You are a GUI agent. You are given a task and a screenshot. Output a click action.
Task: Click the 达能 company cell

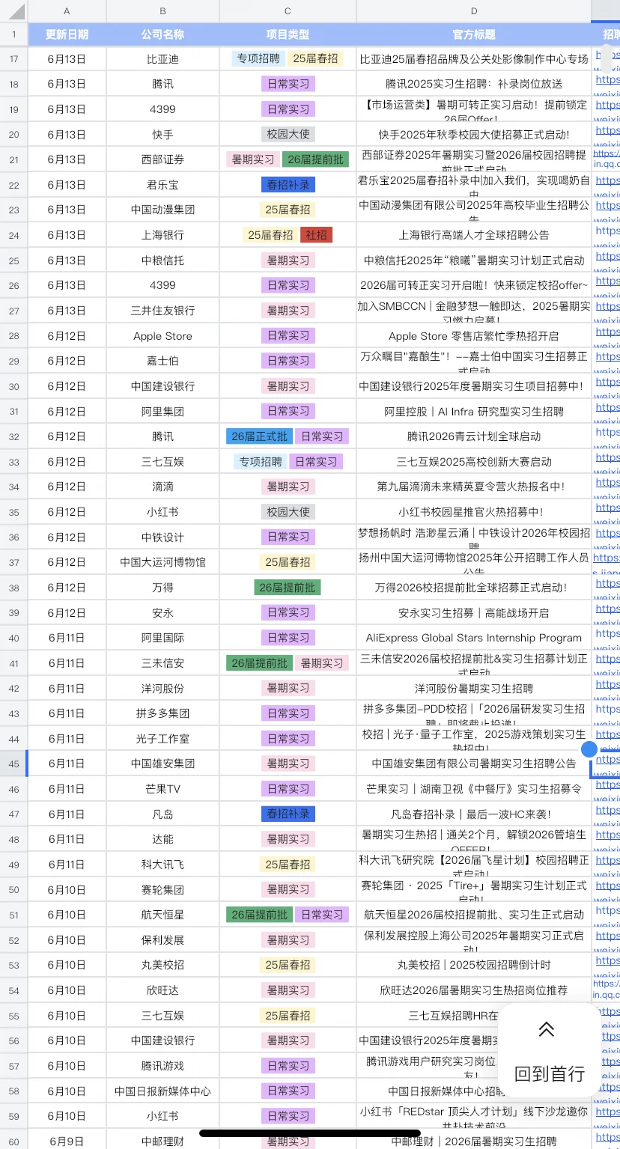(x=162, y=839)
